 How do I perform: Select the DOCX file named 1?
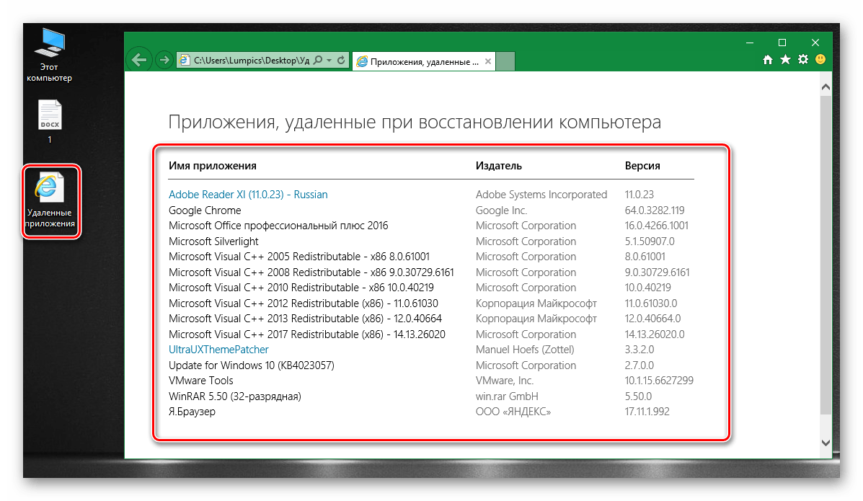click(50, 122)
